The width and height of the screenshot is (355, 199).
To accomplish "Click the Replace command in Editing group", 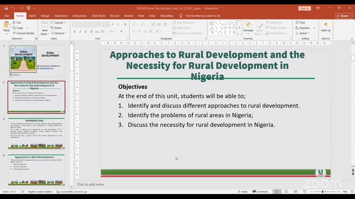I will click(x=303, y=28).
